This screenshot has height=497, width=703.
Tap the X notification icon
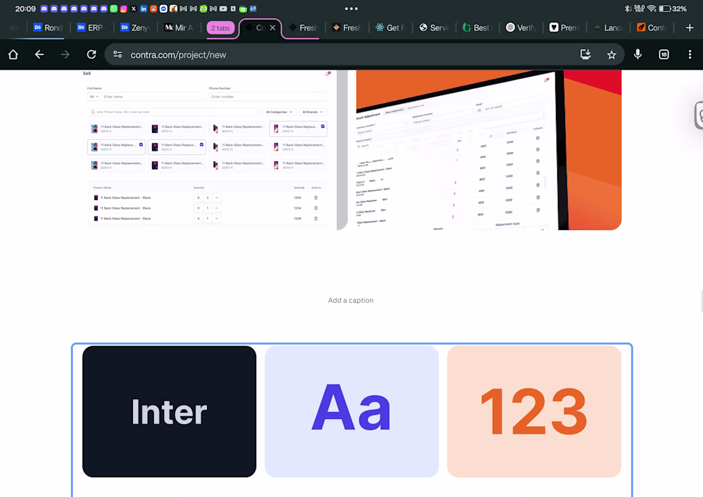click(134, 8)
